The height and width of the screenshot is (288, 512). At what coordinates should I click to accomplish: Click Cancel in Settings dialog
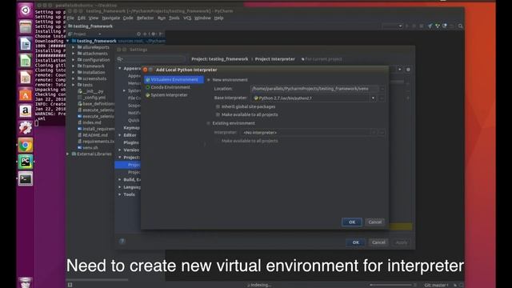pyautogui.click(x=378, y=242)
